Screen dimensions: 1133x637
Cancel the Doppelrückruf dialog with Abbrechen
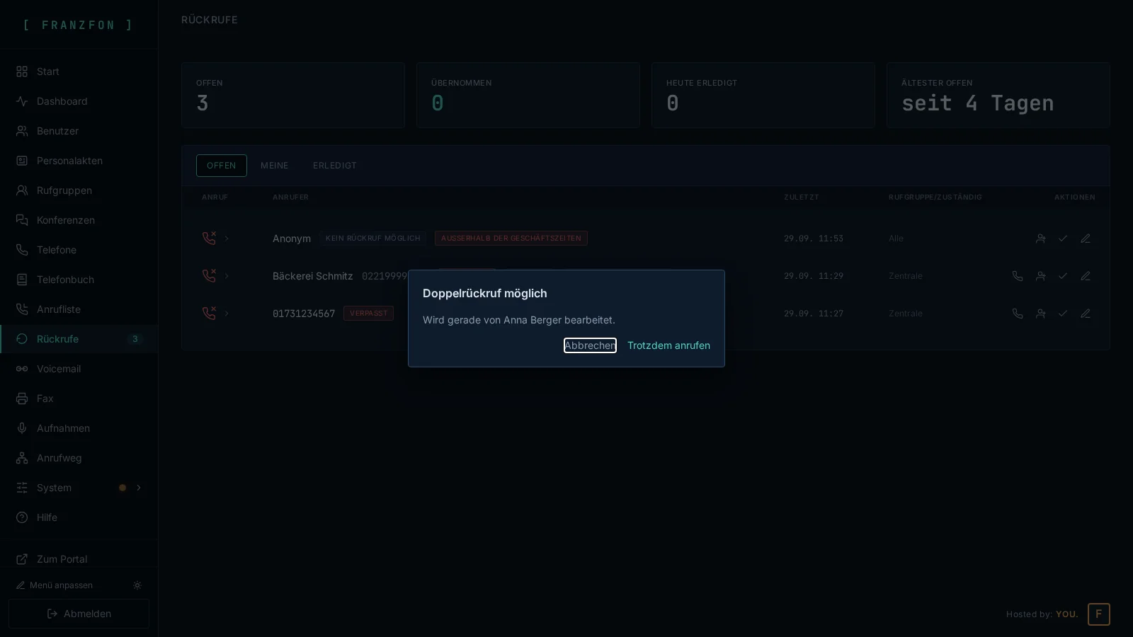tap(590, 345)
